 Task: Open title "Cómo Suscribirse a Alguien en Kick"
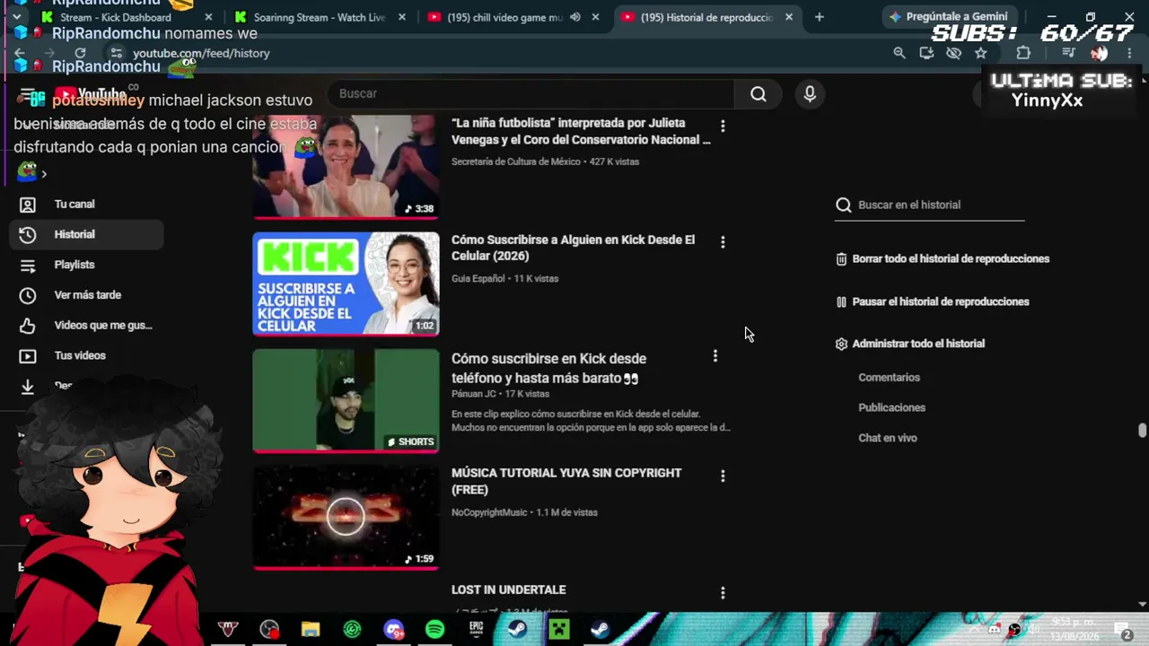573,249
